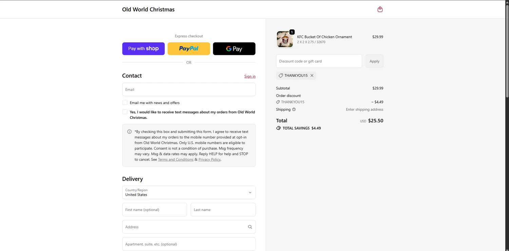This screenshot has width=509, height=251.
Task: Choose PayPal express checkout
Action: (x=189, y=49)
